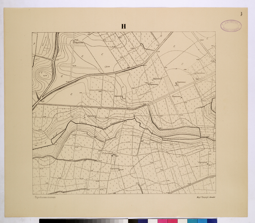
Task: Click the bold H sheet title
Action: click(x=123, y=27)
